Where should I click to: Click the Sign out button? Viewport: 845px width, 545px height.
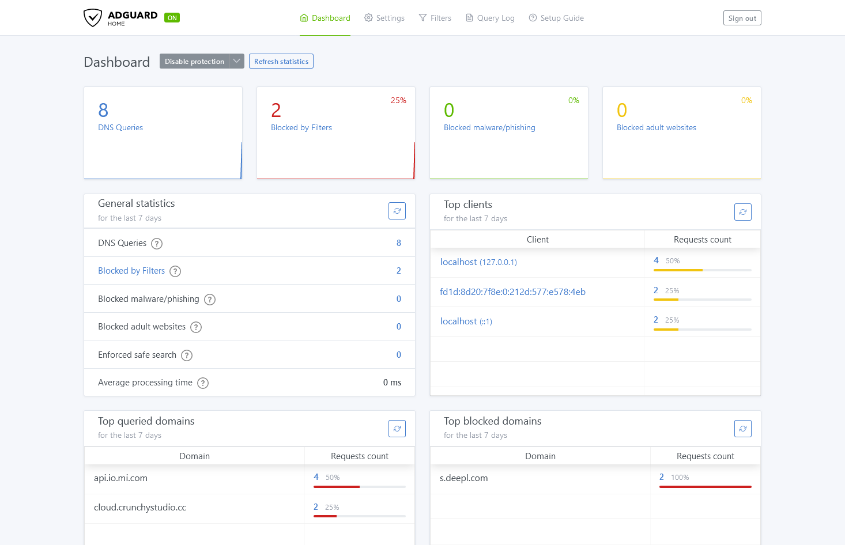click(x=742, y=17)
